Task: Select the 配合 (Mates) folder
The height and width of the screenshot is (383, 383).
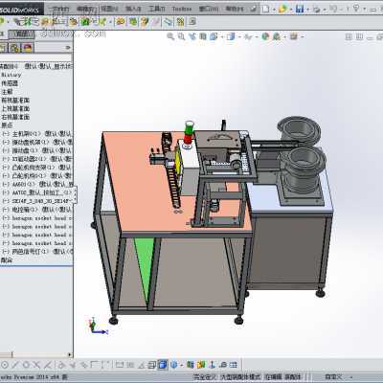Action: [7, 259]
